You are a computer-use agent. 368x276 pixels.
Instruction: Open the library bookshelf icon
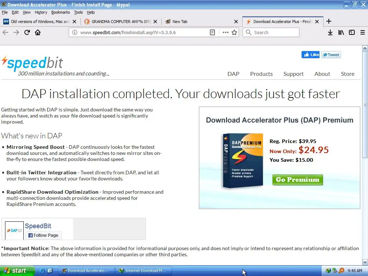tap(341, 32)
